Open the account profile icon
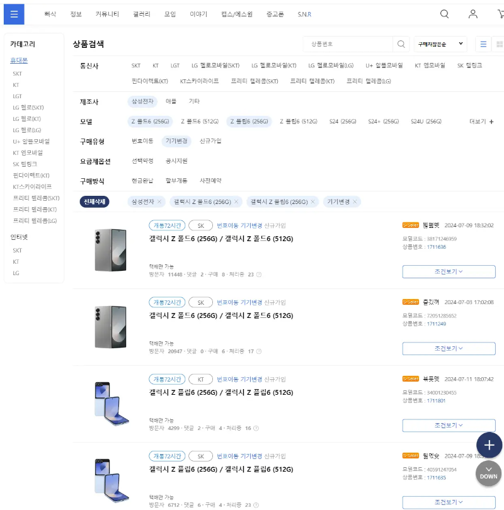504x510 pixels. click(473, 14)
